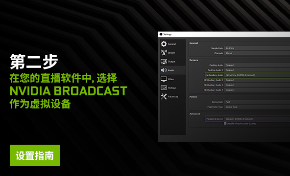Viewport: 290px width, 176px height.
Task: Open the Video display icon
Action: (164, 79)
